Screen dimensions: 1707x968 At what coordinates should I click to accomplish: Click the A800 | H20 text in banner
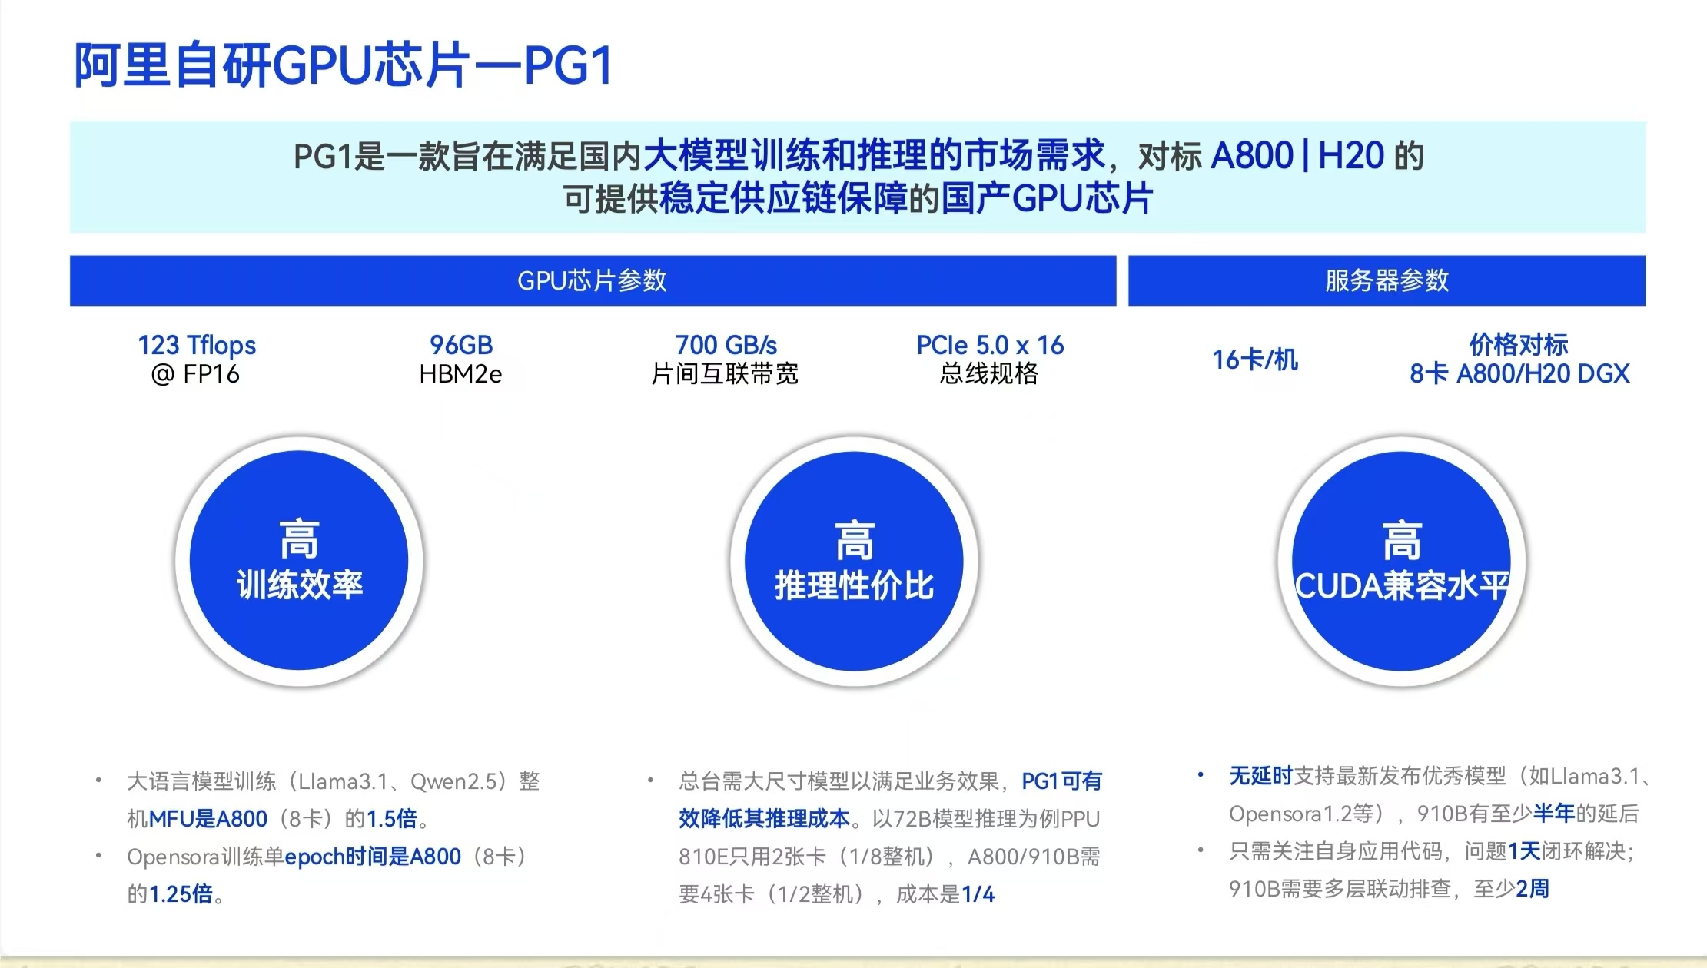click(1297, 155)
